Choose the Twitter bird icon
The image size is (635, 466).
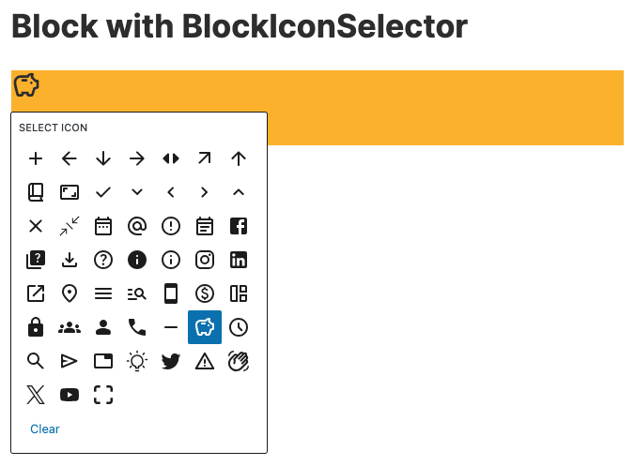point(171,361)
